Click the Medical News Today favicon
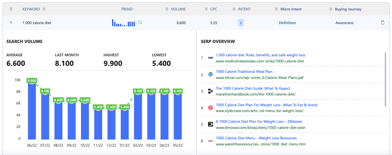 pyautogui.click(x=211, y=58)
